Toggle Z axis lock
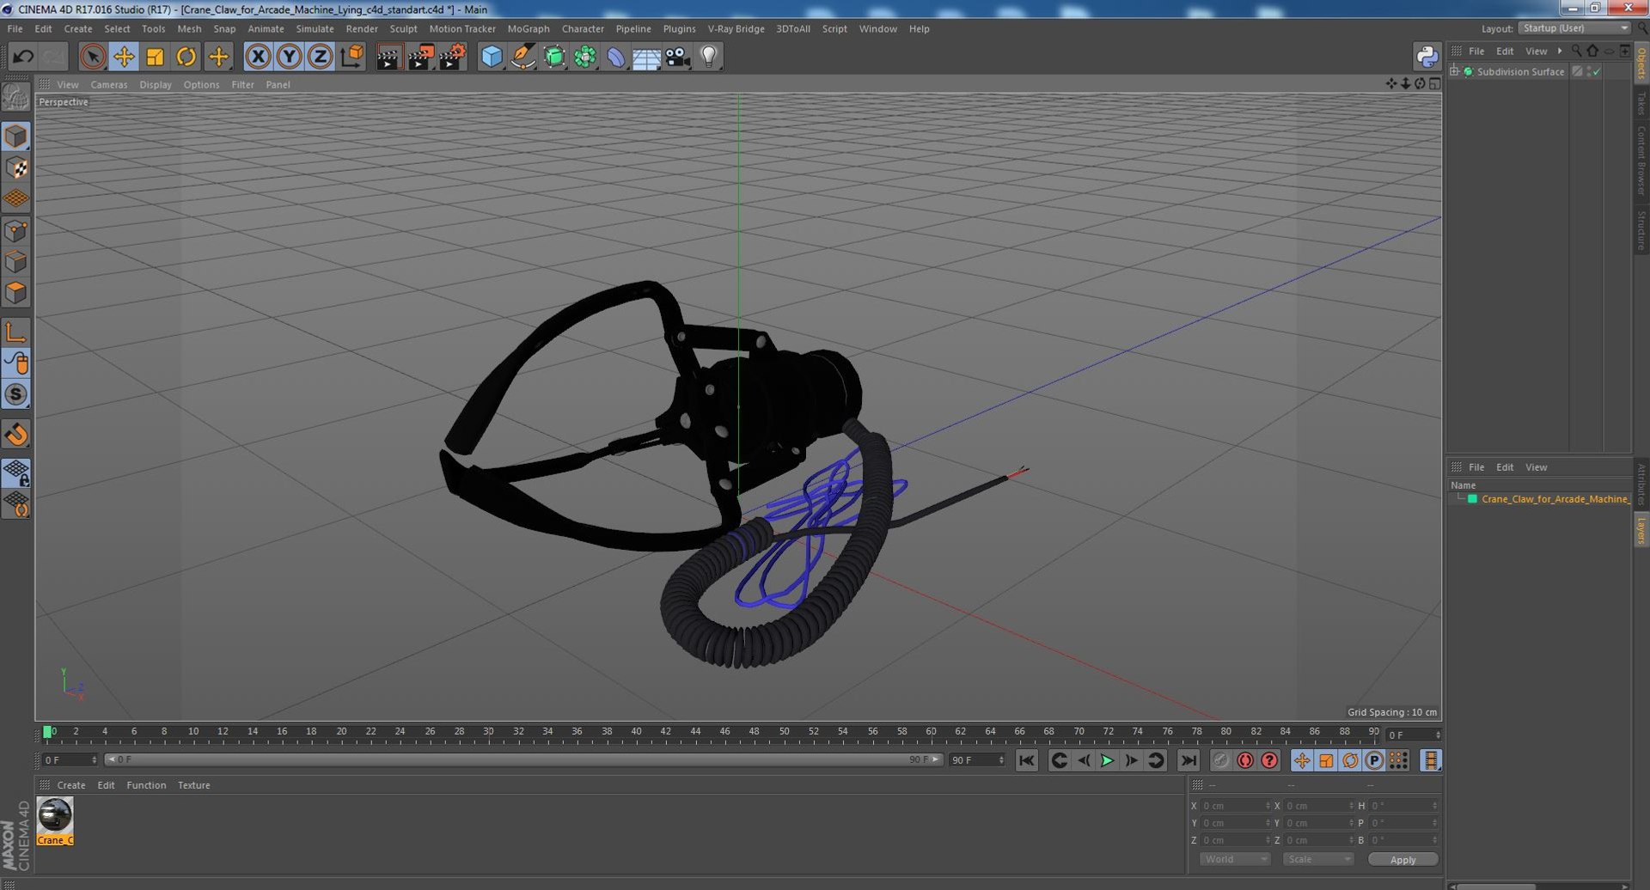This screenshot has width=1650, height=890. point(320,57)
